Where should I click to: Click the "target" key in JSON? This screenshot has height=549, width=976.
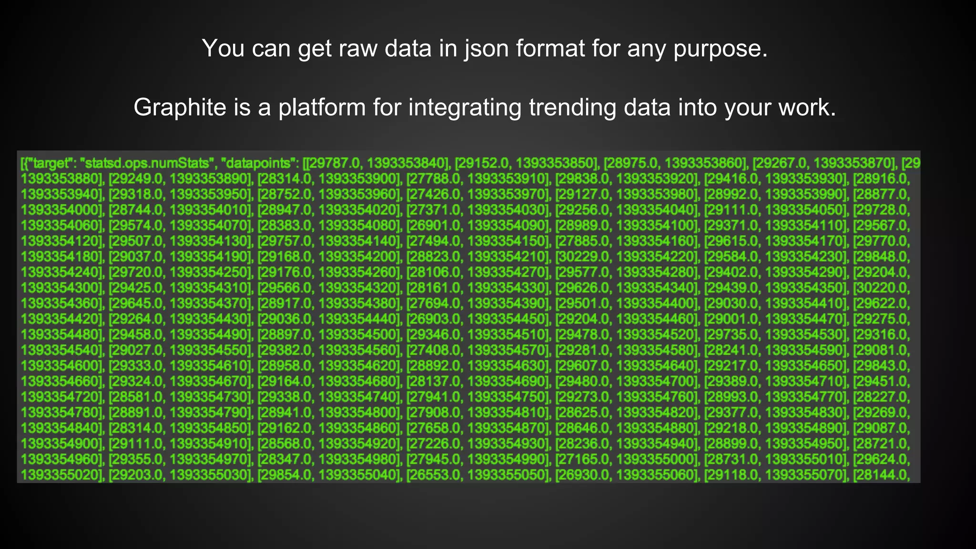pos(50,163)
